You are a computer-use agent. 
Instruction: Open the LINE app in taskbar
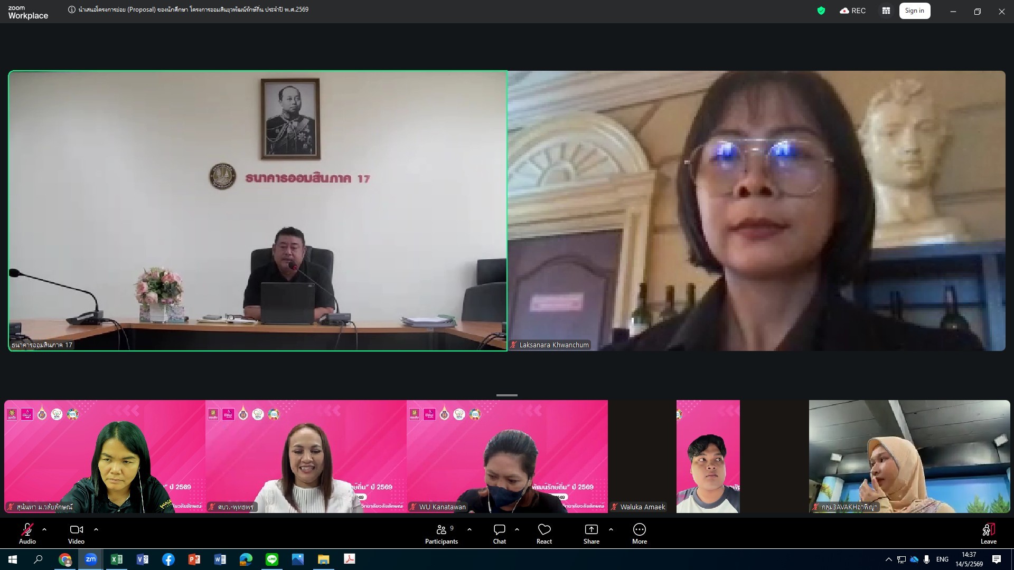click(272, 559)
